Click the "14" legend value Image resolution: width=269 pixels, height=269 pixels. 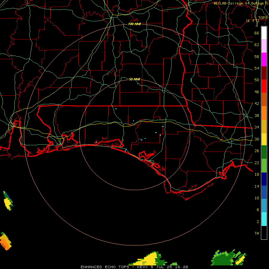(257, 186)
